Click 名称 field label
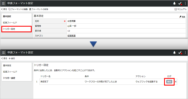The height and width of the screenshot is (99, 188). point(37,21)
